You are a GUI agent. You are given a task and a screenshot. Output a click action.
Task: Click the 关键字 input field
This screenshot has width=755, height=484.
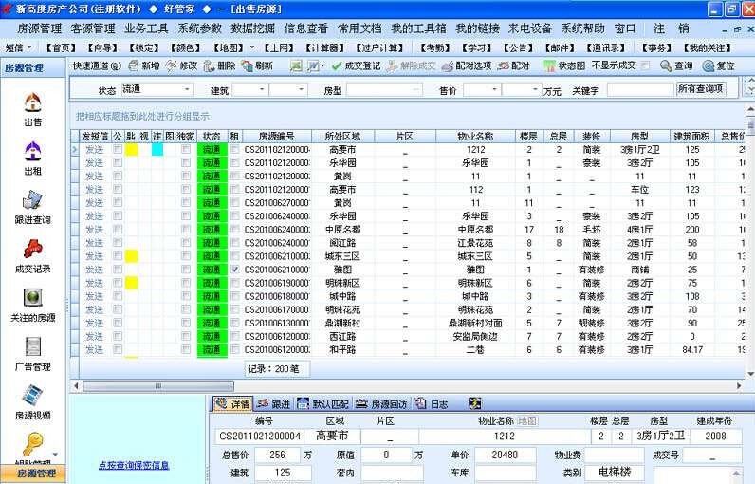tap(639, 89)
